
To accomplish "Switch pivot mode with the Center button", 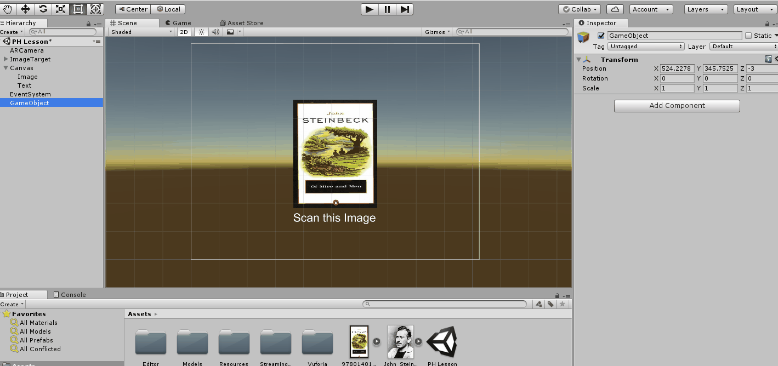I will [x=132, y=9].
